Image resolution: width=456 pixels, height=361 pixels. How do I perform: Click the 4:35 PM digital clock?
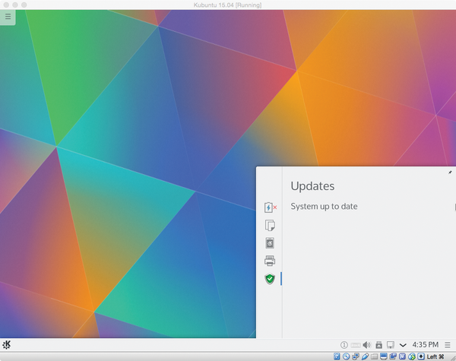[x=425, y=345]
